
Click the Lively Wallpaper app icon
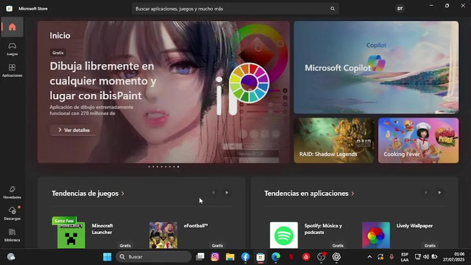(x=376, y=235)
